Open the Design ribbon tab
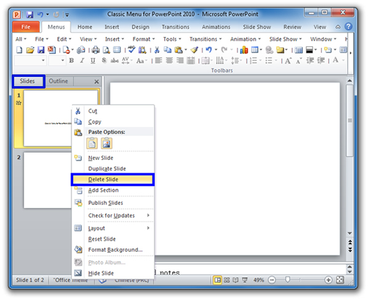The image size is (369, 299). pyautogui.click(x=140, y=27)
